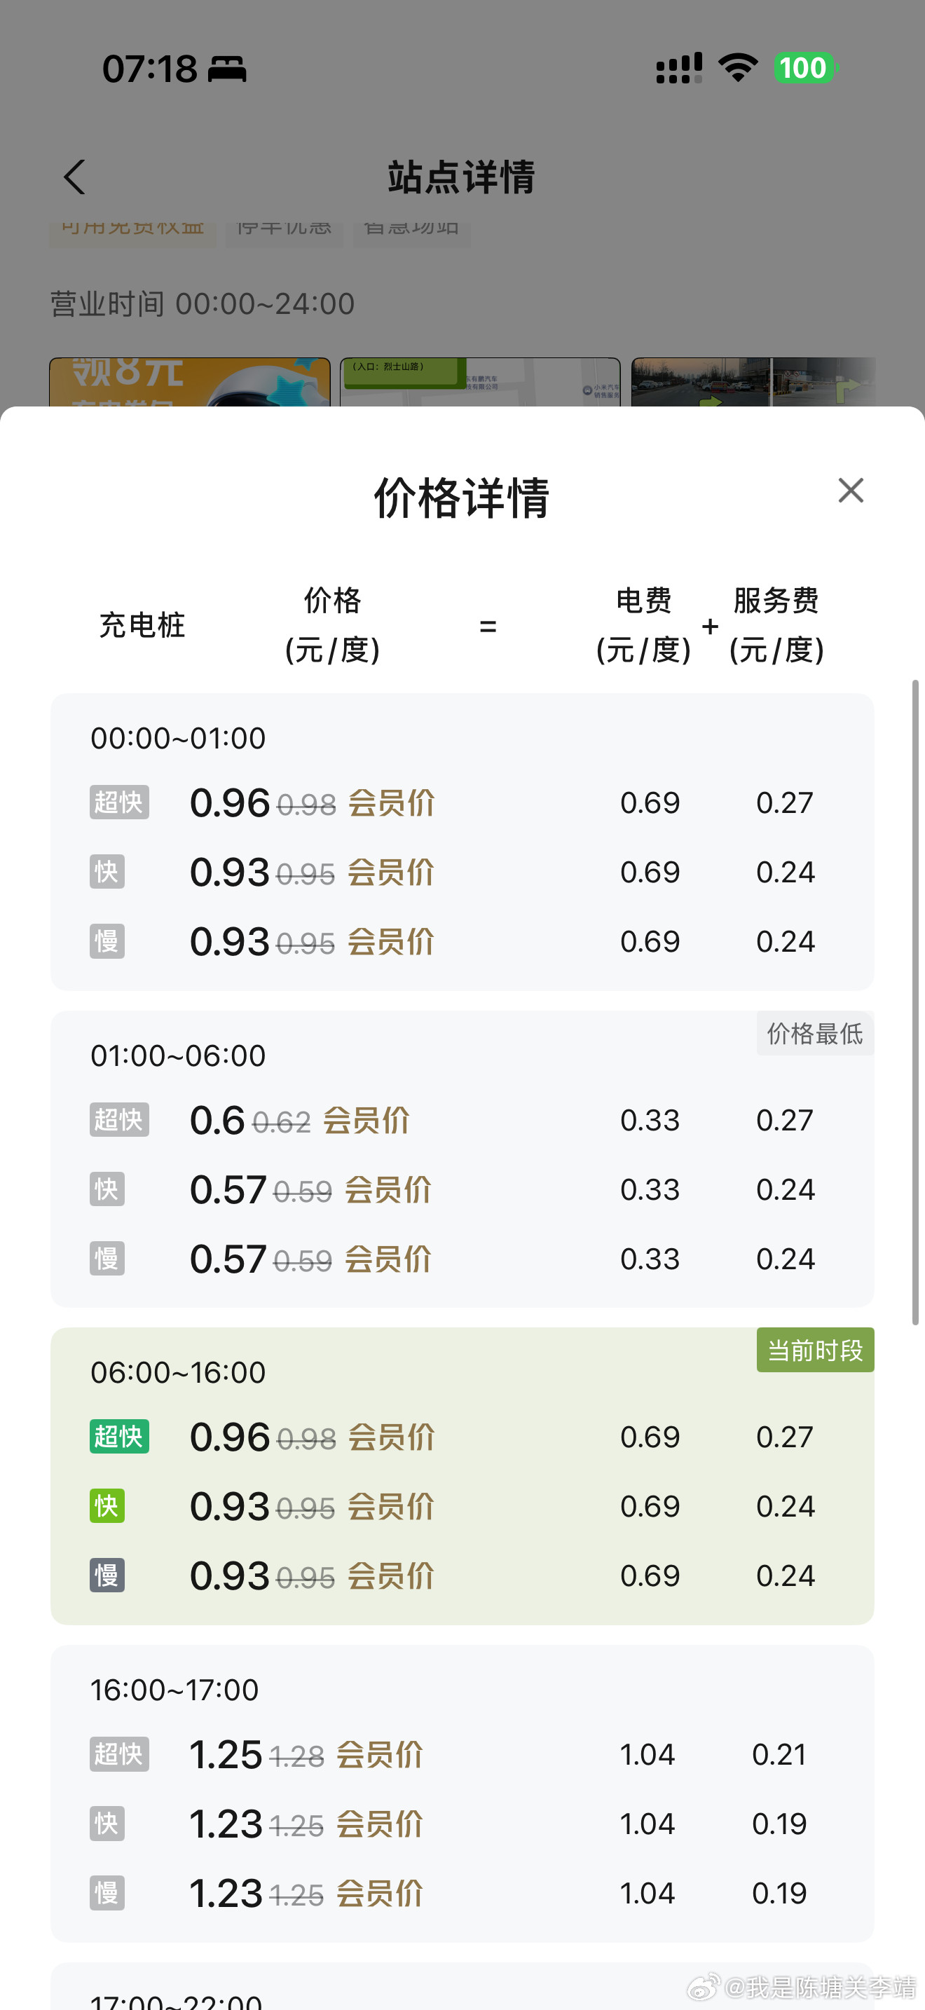
Task: Select the 01:00~06:00 time slot header
Action: [178, 1055]
